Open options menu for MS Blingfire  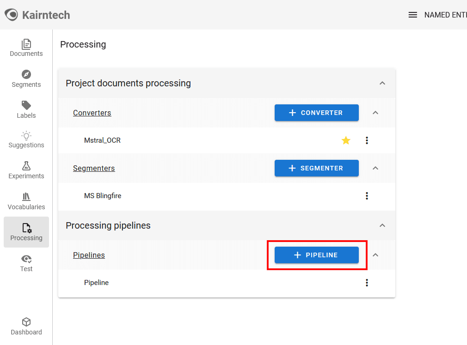pos(367,196)
